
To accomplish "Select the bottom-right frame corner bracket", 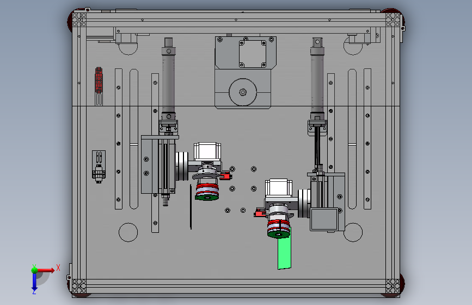I will [x=393, y=286].
